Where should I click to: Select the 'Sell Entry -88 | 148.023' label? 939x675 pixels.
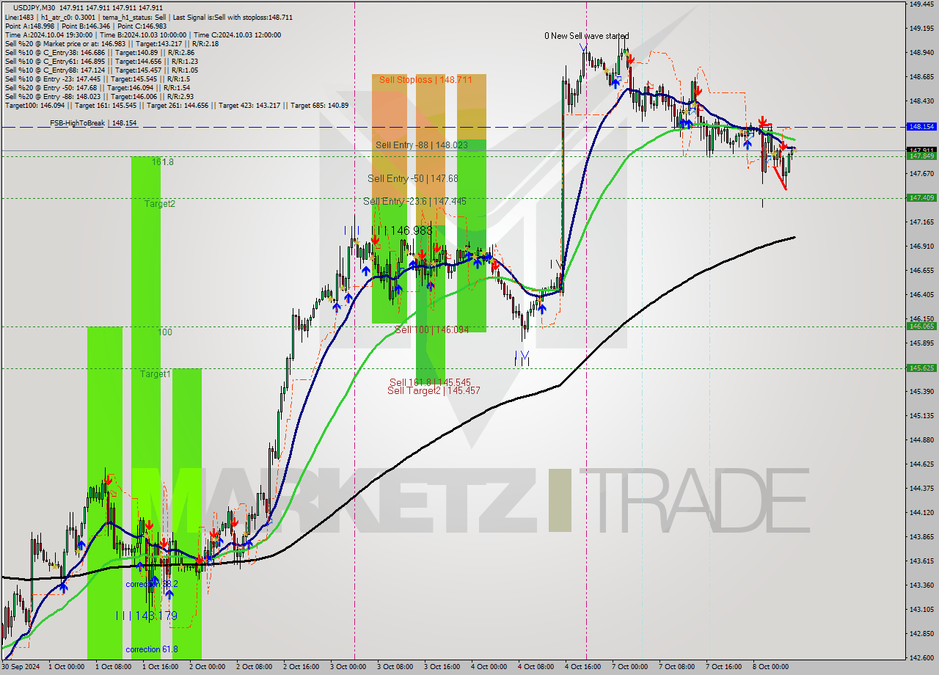click(x=421, y=145)
